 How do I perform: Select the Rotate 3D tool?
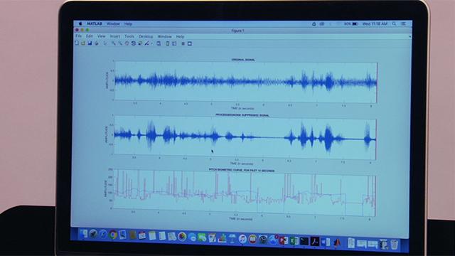(x=134, y=43)
